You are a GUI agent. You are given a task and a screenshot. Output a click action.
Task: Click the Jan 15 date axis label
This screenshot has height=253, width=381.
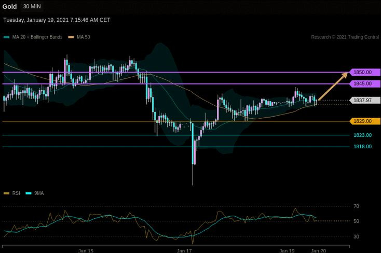(x=86, y=250)
